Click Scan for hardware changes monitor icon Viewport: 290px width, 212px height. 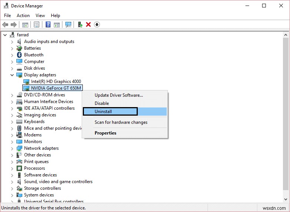point(68,24)
